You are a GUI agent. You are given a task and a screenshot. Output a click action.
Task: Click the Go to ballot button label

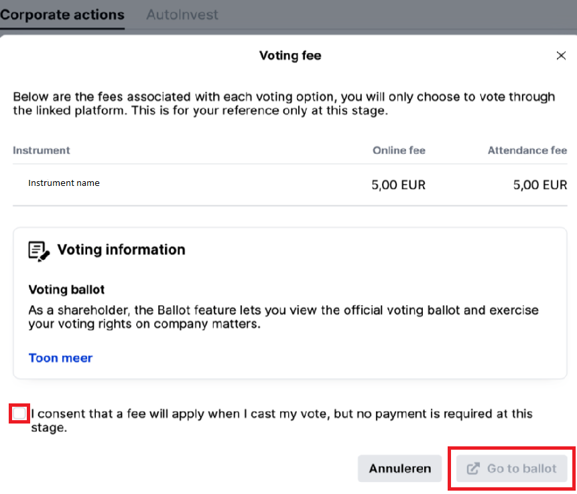[x=521, y=468]
